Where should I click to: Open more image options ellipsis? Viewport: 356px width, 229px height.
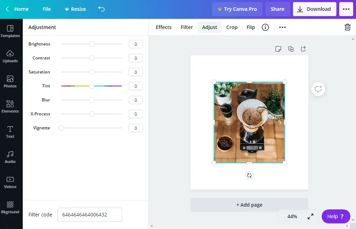pyautogui.click(x=282, y=27)
